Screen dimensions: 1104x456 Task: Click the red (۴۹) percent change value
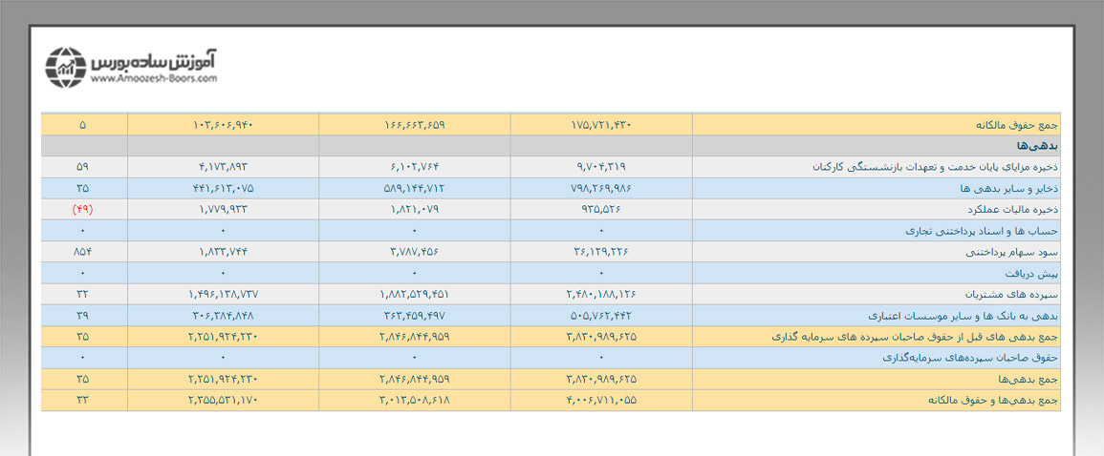pos(83,209)
